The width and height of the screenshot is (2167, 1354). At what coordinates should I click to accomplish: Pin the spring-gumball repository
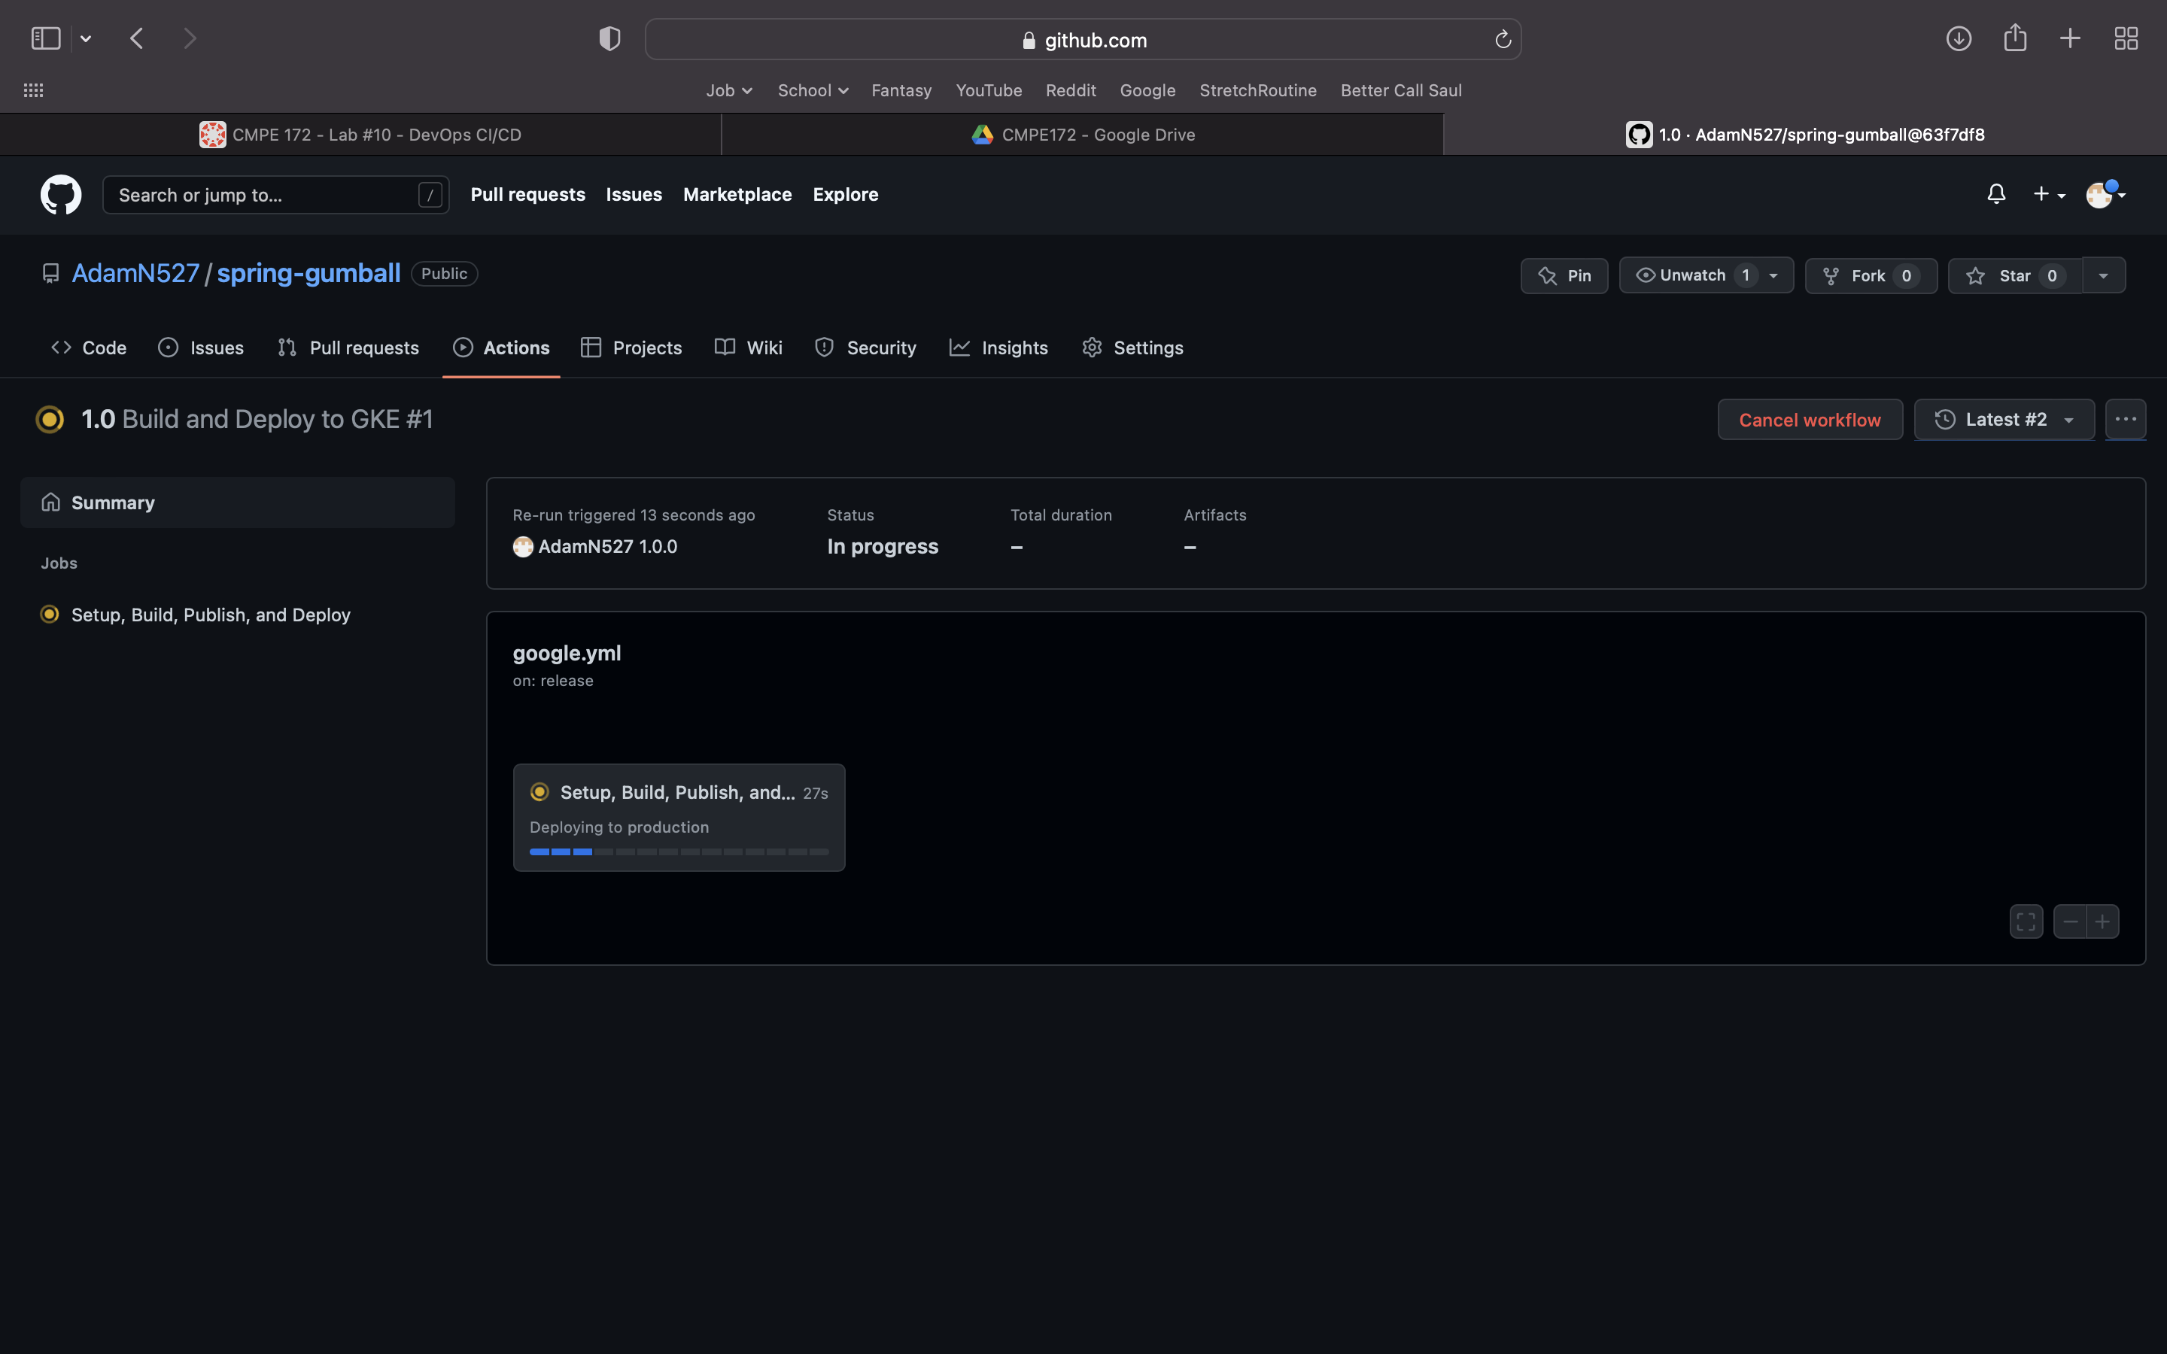1564,276
